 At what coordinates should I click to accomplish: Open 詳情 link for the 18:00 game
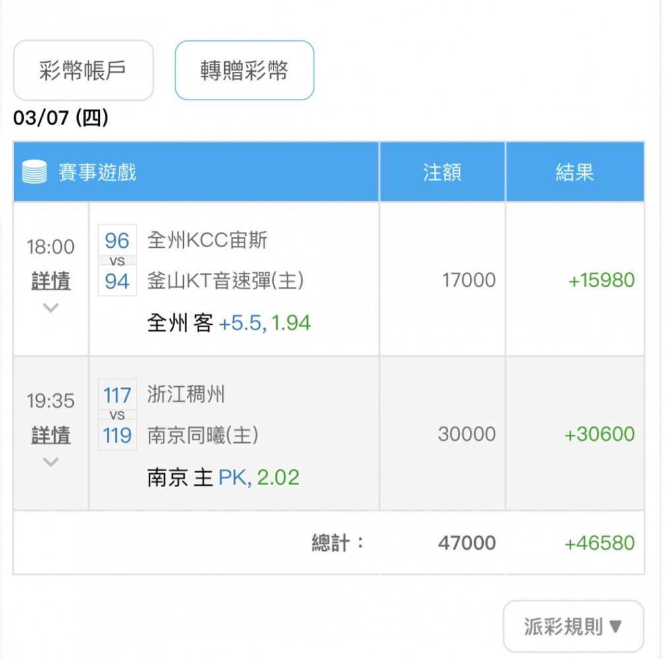coord(51,281)
